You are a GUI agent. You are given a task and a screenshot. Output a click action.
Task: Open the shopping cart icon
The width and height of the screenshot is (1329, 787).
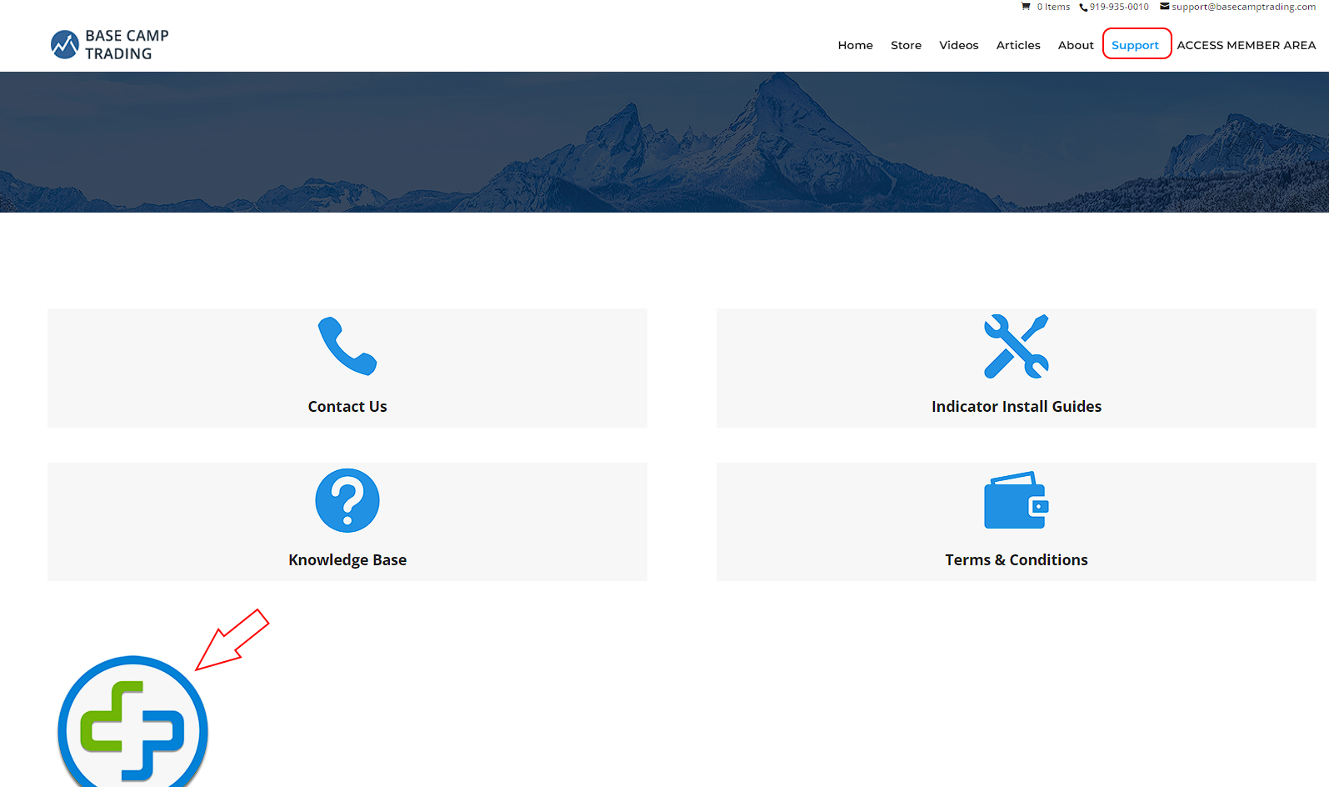1026,7
